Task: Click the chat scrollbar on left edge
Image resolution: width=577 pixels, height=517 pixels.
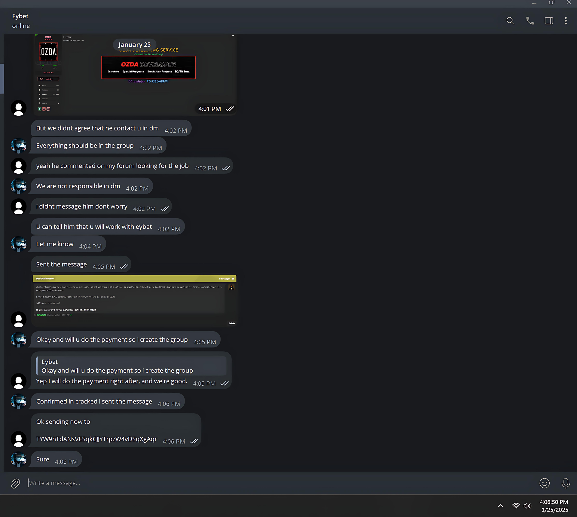Action: (2, 78)
